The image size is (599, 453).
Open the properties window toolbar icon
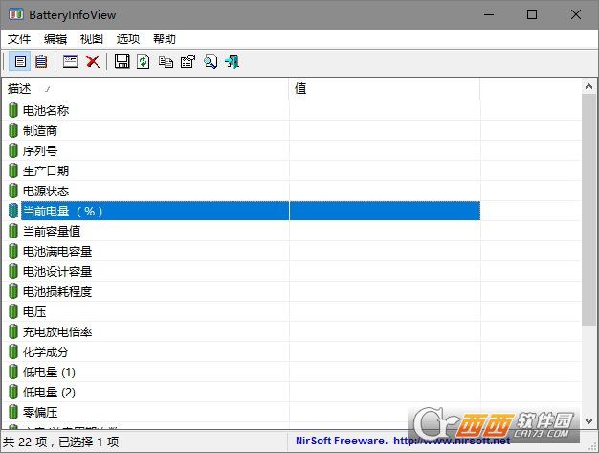click(x=71, y=61)
